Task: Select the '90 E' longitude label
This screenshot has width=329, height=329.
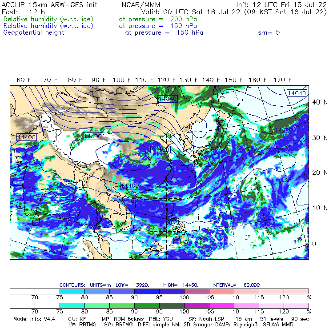Action: coord(99,80)
